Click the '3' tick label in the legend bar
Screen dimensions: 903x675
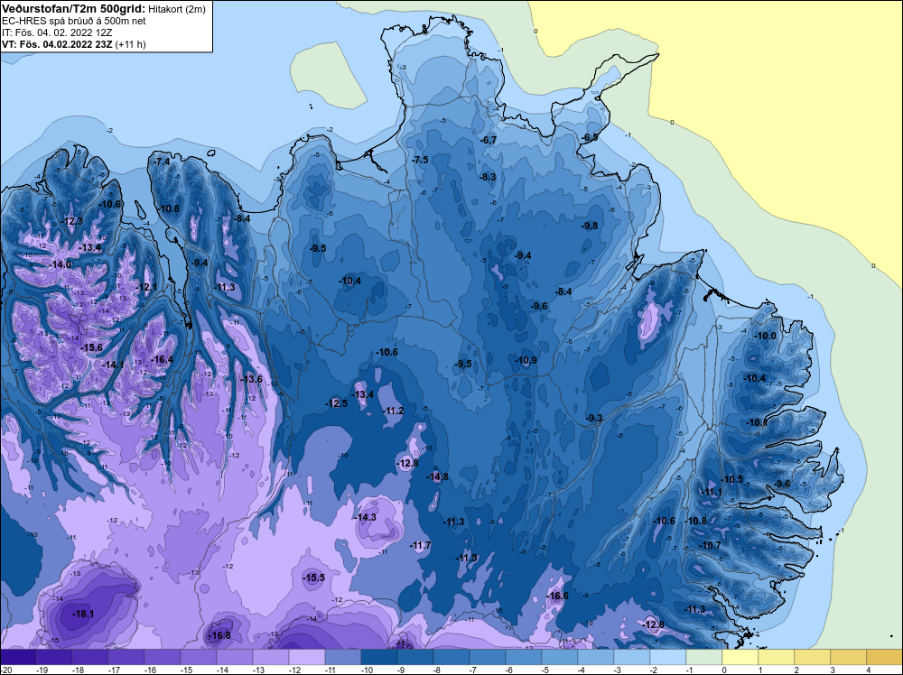click(x=833, y=670)
